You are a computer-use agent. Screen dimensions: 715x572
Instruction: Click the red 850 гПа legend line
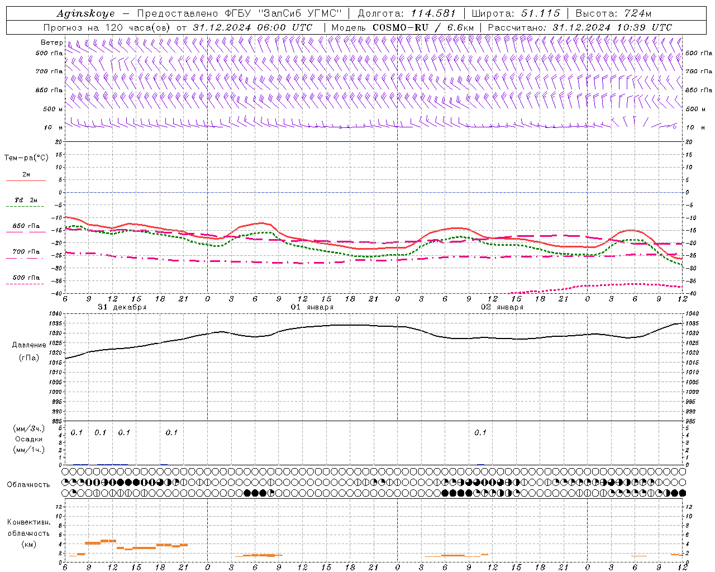point(26,232)
